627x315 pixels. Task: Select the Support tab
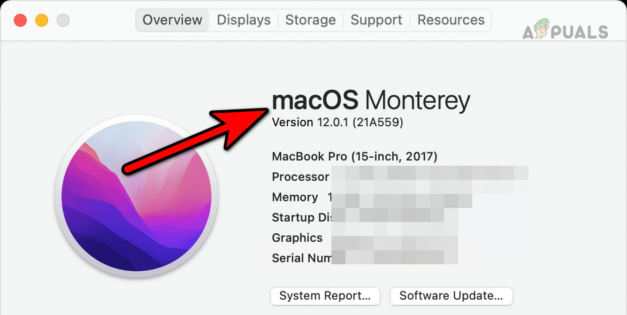(376, 20)
